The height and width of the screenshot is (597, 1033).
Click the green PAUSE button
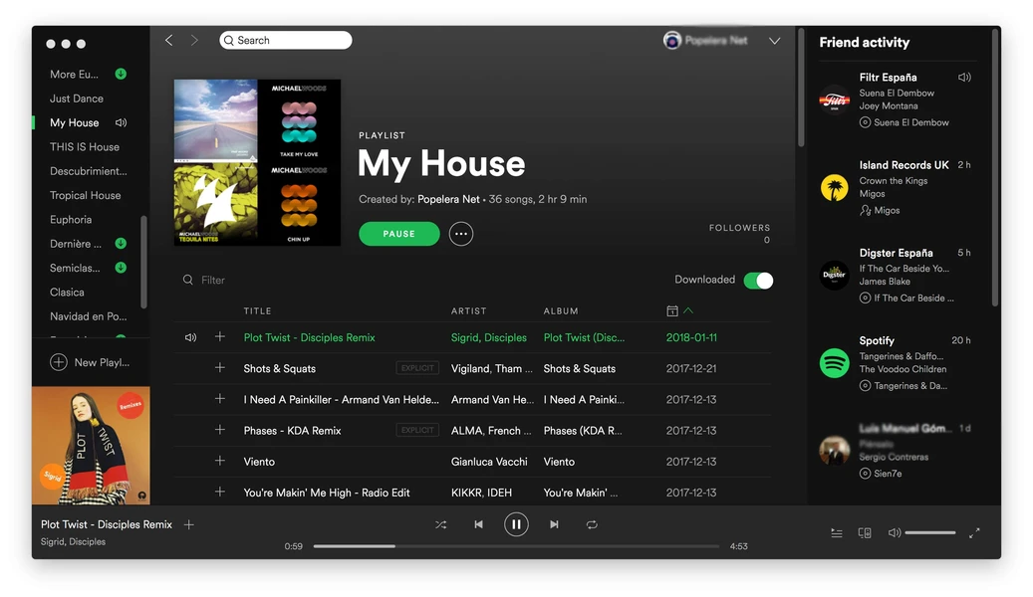[x=399, y=234]
